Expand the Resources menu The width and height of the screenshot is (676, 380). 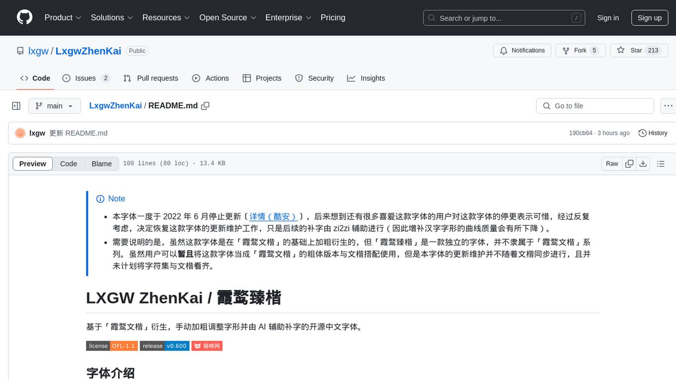[x=167, y=17]
